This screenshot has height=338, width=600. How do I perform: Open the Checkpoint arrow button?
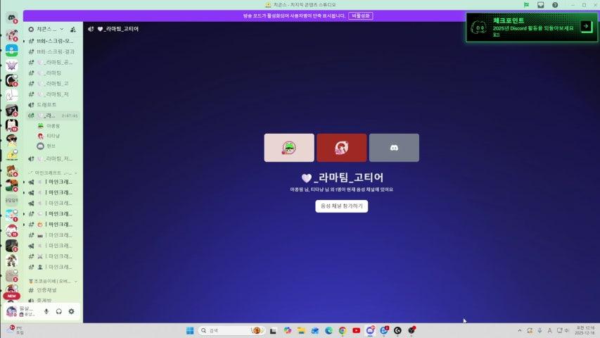586,27
